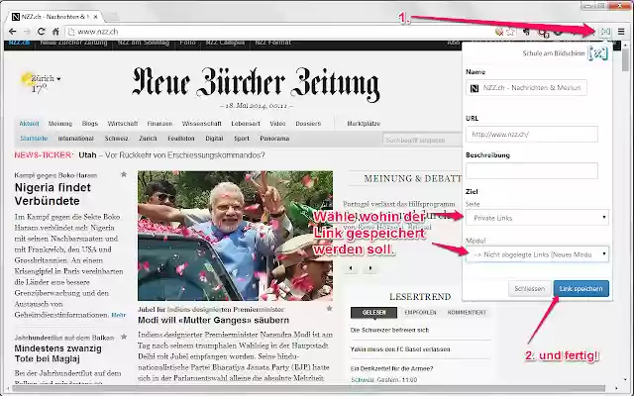The height and width of the screenshot is (396, 634).
Task: Click the browser forward arrow
Action: click(27, 31)
